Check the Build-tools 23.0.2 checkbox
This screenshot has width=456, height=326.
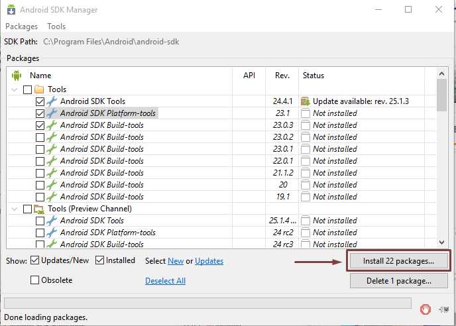click(40, 137)
